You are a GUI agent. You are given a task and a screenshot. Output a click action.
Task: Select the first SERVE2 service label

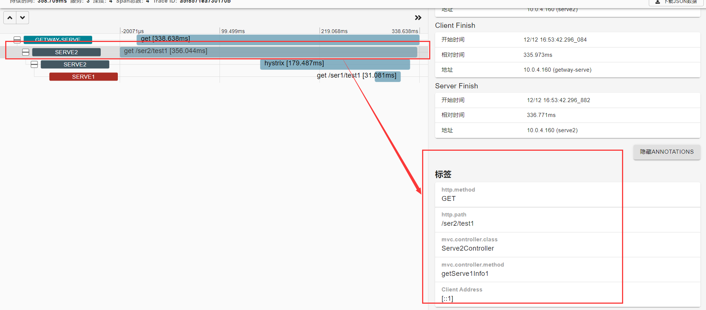coord(66,52)
